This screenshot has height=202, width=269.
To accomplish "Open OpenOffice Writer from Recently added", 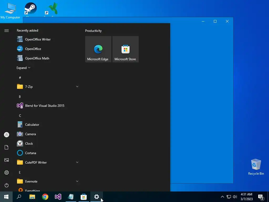I will [48, 39].
